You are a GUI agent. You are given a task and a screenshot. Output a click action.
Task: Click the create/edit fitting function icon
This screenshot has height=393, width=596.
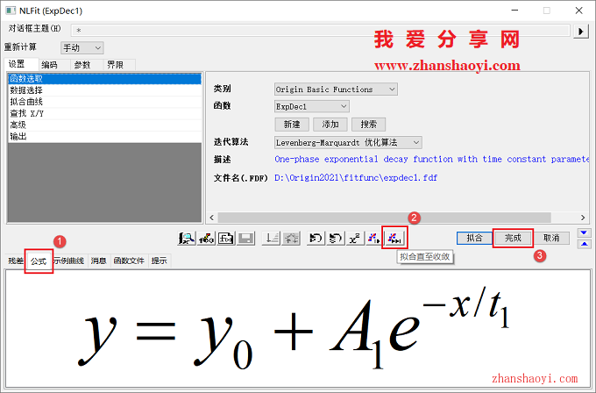tap(206, 239)
